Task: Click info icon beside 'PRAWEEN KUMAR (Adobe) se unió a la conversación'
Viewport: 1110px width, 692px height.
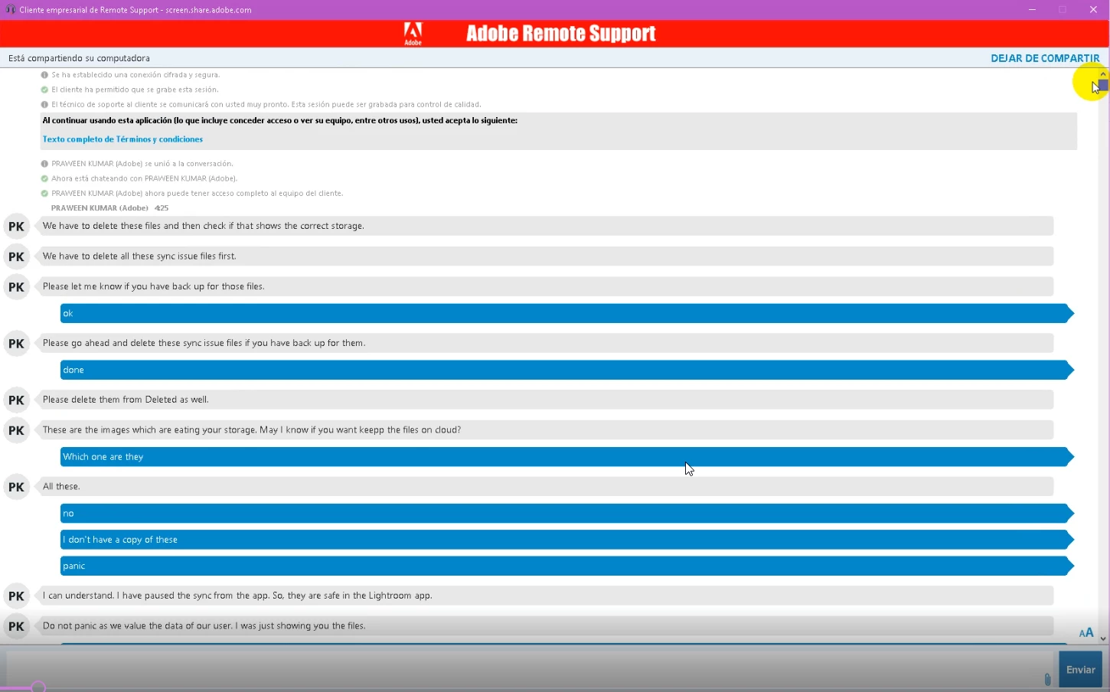Action: pos(44,164)
